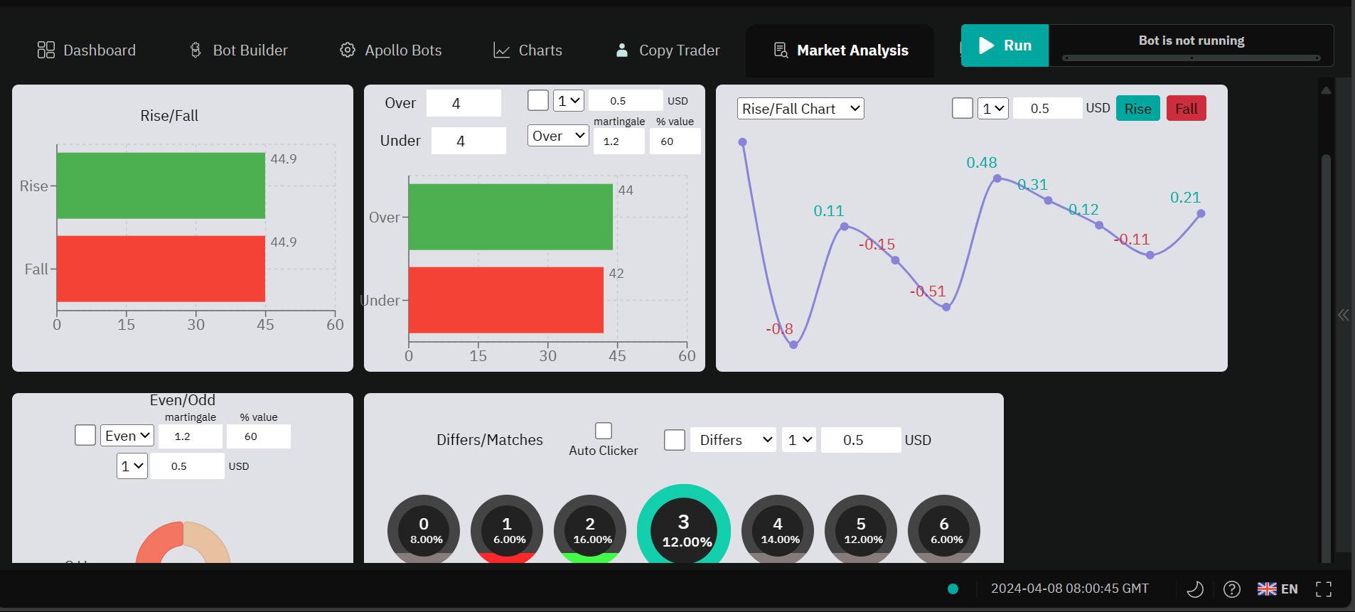
Task: Collapse side panel with double-chevron arrow
Action: click(x=1343, y=315)
